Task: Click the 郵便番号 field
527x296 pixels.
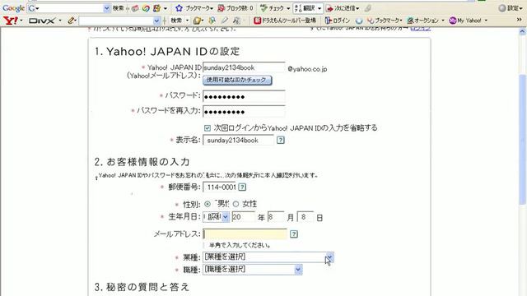Action: click(220, 187)
